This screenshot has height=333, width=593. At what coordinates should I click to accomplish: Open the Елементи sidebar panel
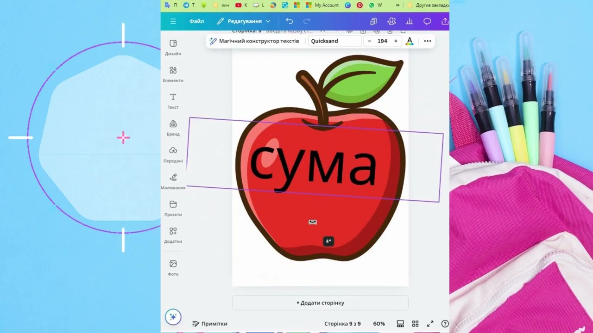[x=173, y=74]
